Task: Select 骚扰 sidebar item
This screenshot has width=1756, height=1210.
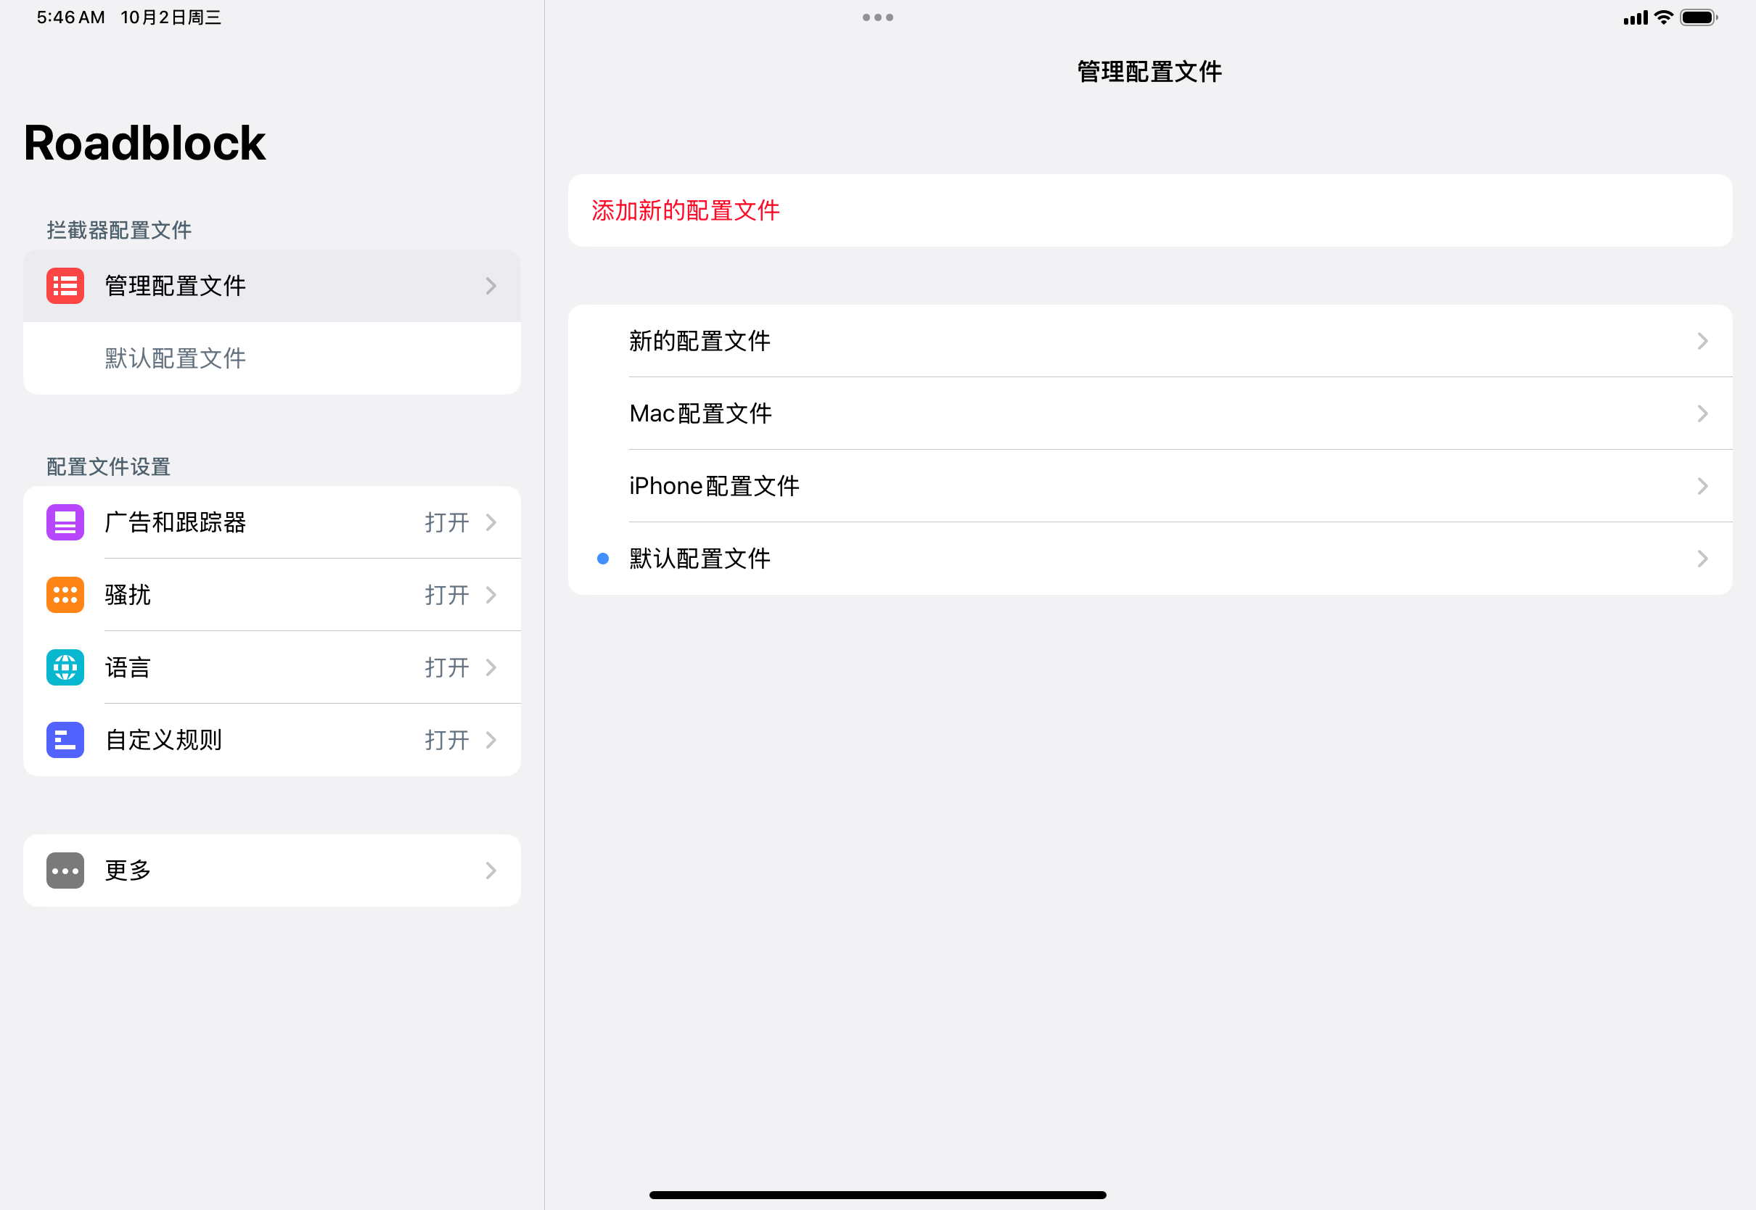Action: 271,595
